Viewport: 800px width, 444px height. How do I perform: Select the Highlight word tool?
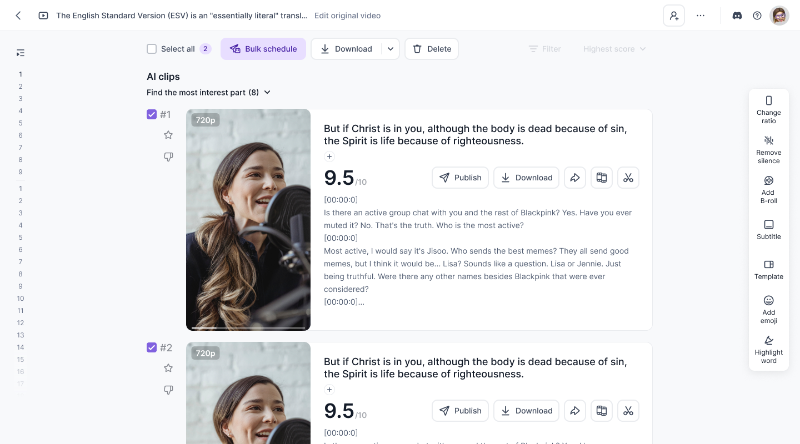769,349
